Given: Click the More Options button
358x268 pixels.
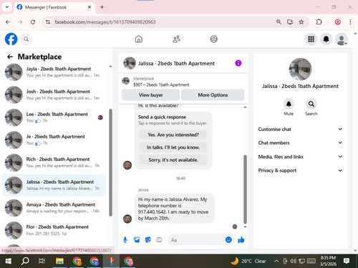Looking at the screenshot, I should point(213,95).
